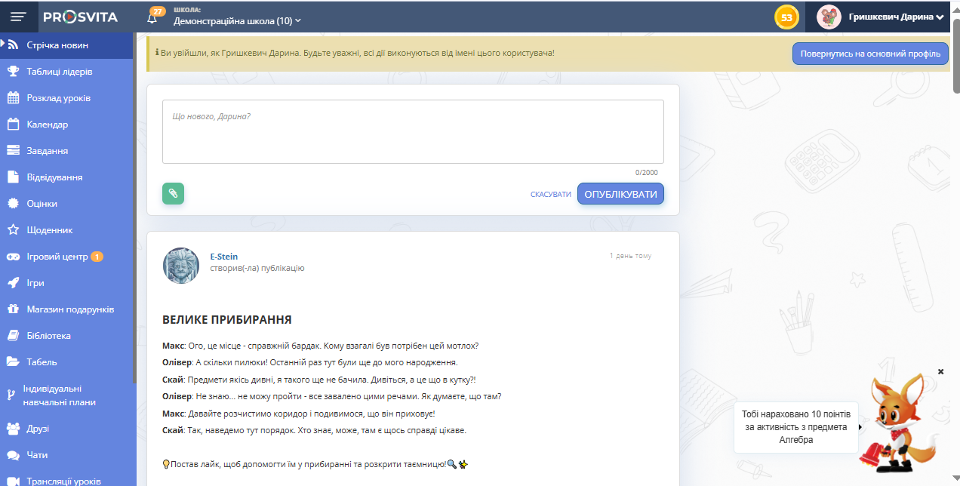The height and width of the screenshot is (486, 960).
Task: Click the Що нового post text field
Action: tap(413, 131)
